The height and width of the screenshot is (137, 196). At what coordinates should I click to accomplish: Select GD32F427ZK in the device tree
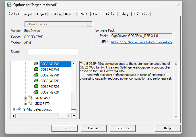pos(50,92)
